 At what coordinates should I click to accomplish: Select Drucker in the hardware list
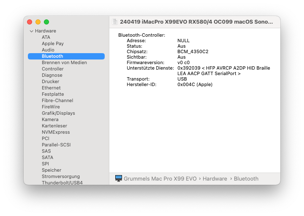coord(50,81)
